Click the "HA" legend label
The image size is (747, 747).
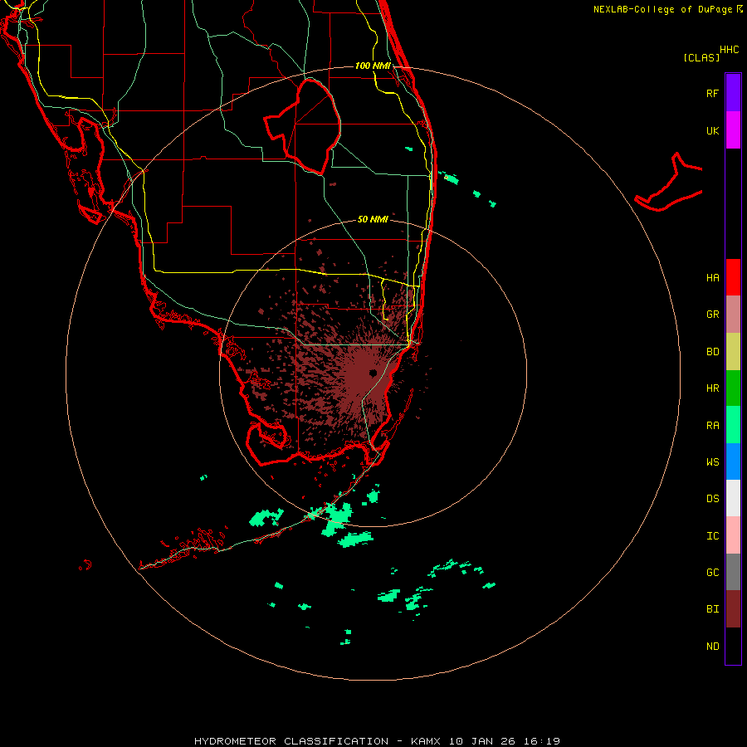[712, 278]
